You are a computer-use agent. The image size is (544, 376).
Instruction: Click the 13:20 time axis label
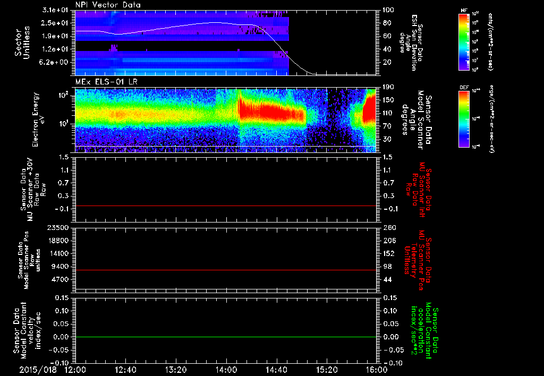coord(175,370)
